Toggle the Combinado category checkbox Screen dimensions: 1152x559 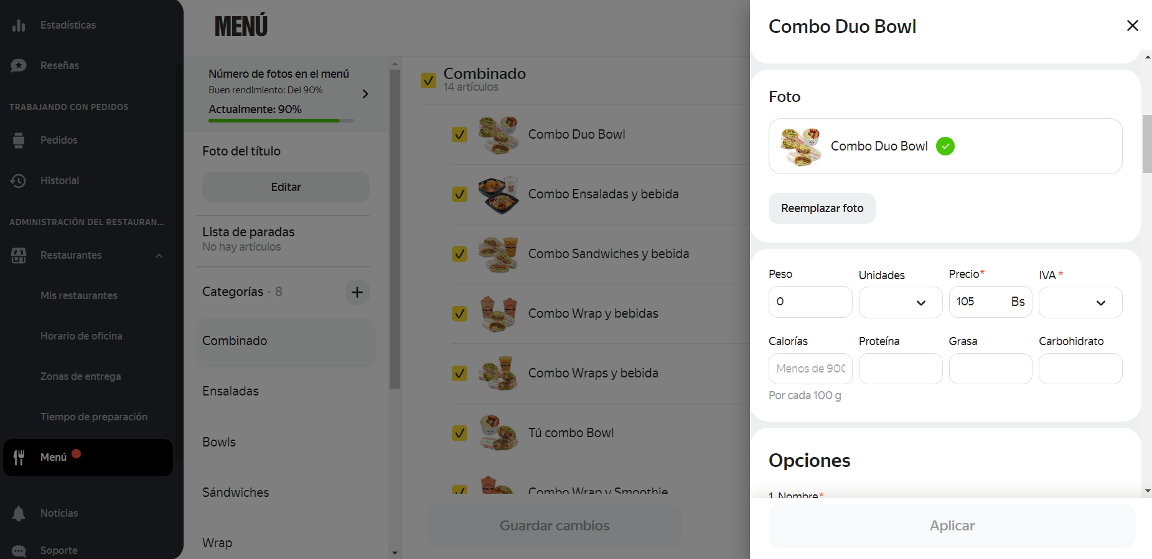point(428,80)
